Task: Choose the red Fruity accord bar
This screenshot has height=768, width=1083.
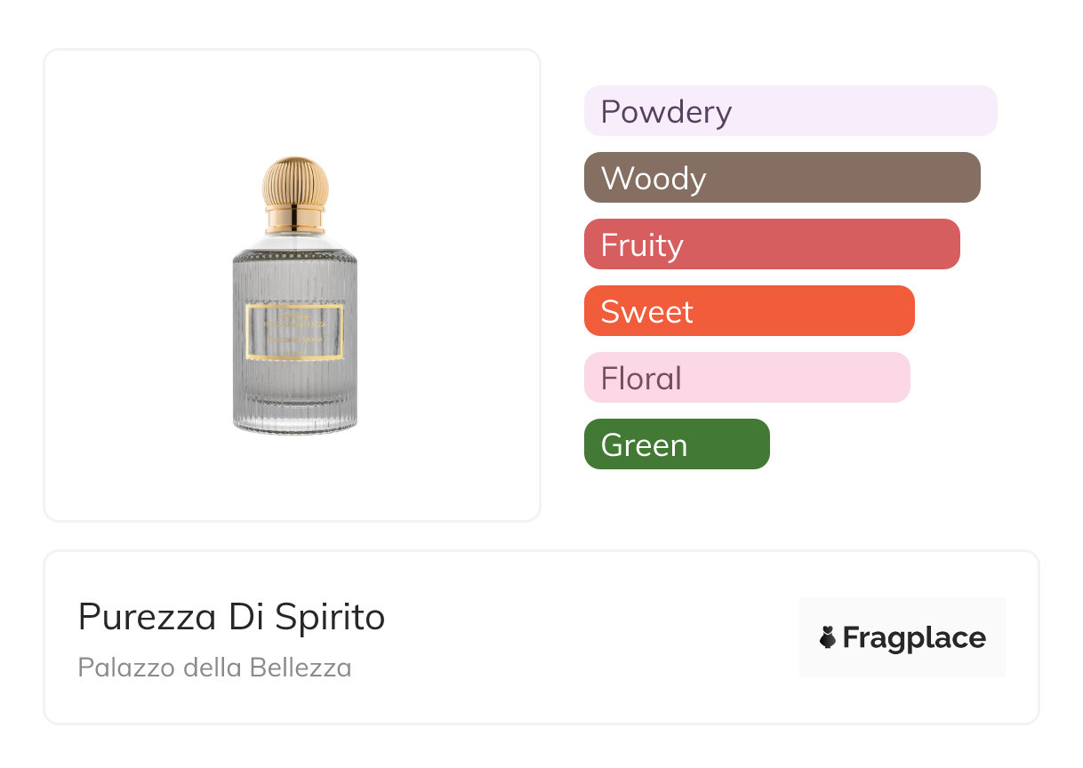Action: point(771,244)
